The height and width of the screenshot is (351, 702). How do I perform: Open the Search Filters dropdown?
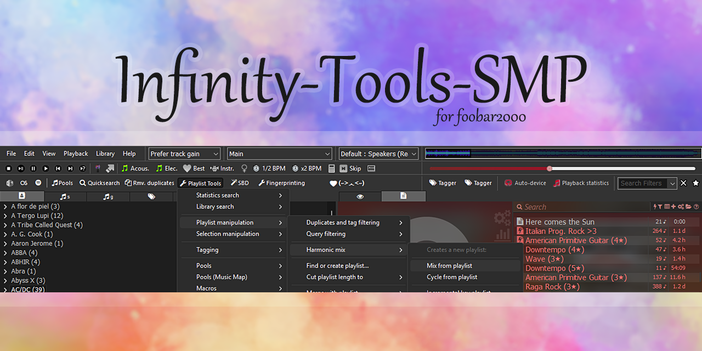647,183
